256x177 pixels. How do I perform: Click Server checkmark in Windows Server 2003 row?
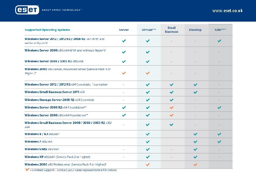(x=124, y=61)
